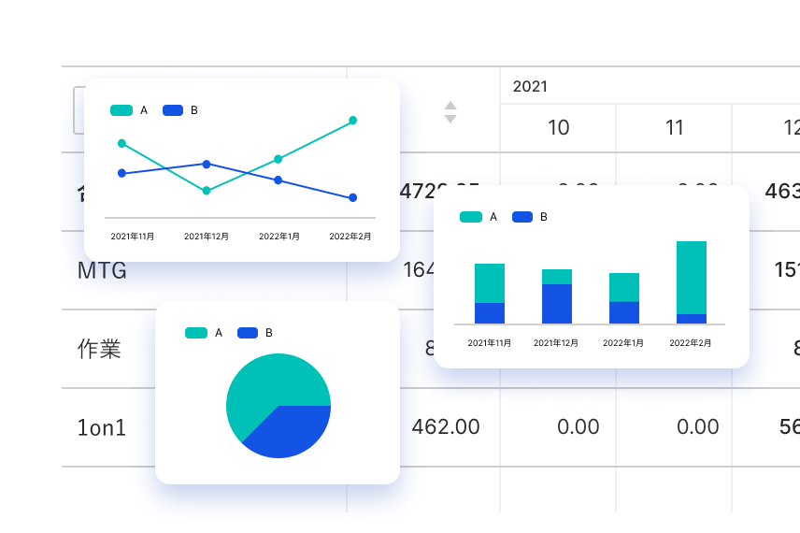Viewport: 800px width, 533px height.
Task: Toggle series A in bar chart legend
Action: pos(479,217)
